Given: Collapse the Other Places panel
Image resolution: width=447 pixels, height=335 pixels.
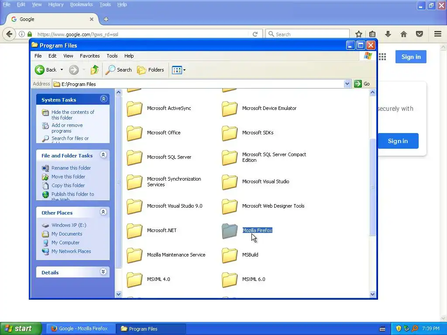Looking at the screenshot, I should (x=103, y=212).
